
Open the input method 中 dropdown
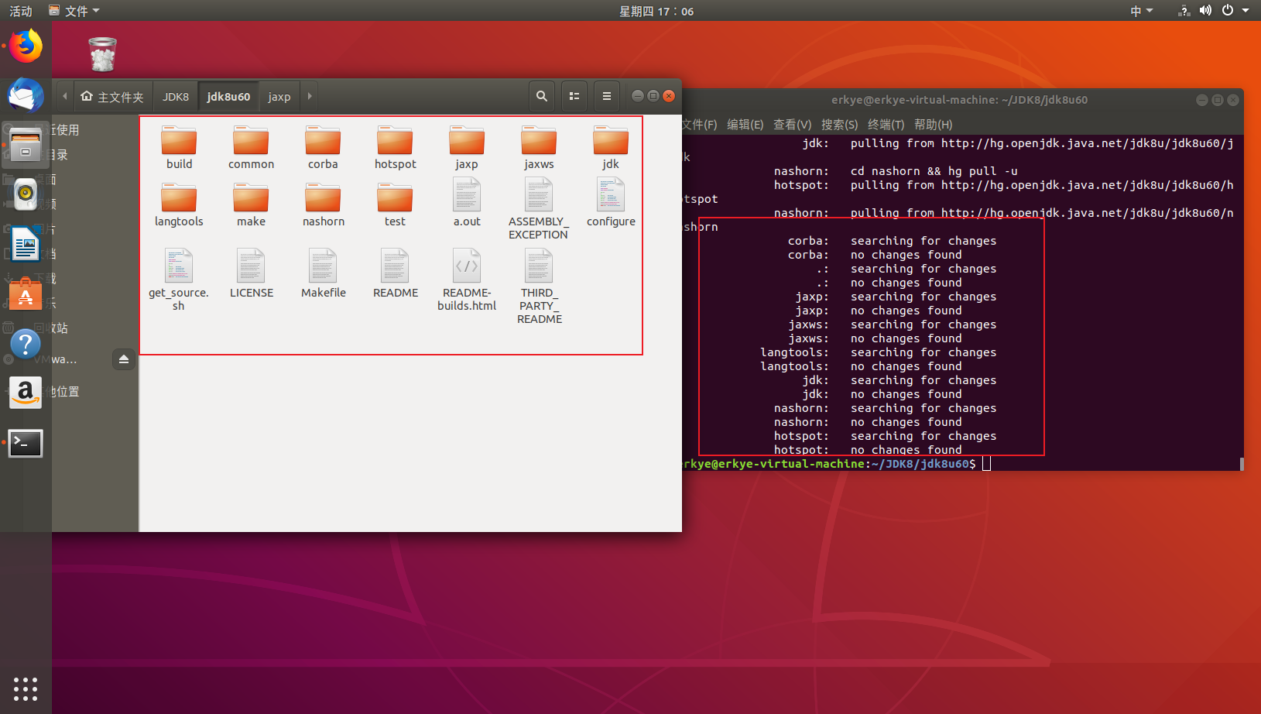coord(1141,11)
